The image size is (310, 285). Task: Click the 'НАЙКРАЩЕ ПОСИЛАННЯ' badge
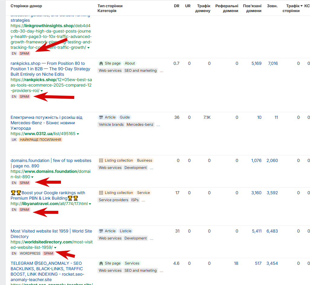(40, 140)
